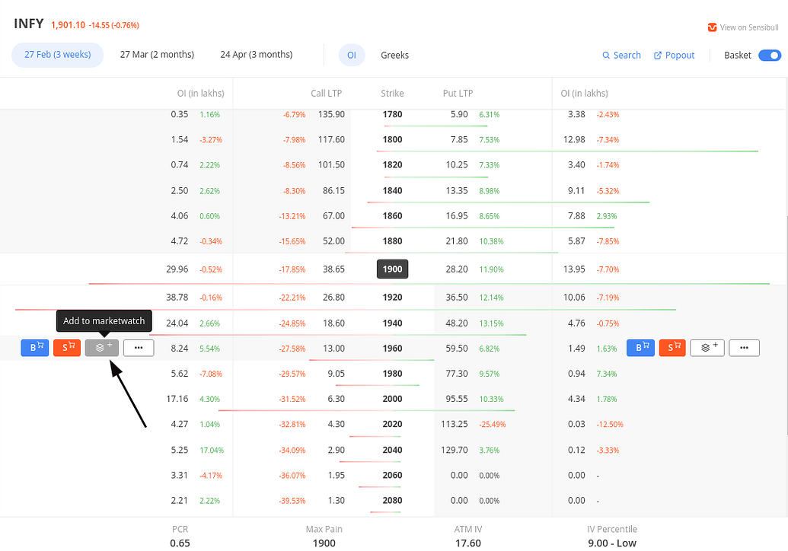Add the 1960 call to marketwatch
788x551 pixels.
[x=101, y=347]
